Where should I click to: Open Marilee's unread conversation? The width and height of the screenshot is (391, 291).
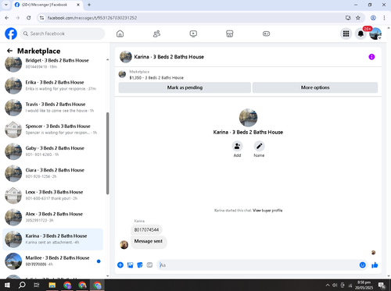tap(53, 261)
